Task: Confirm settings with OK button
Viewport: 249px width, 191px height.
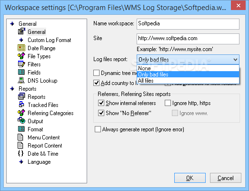Action: coord(190,178)
